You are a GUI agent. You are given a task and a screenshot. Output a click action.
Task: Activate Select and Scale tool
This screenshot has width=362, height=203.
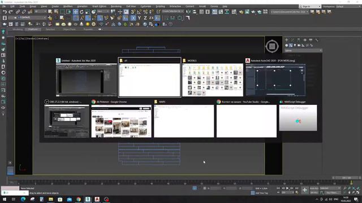[x=88, y=11]
